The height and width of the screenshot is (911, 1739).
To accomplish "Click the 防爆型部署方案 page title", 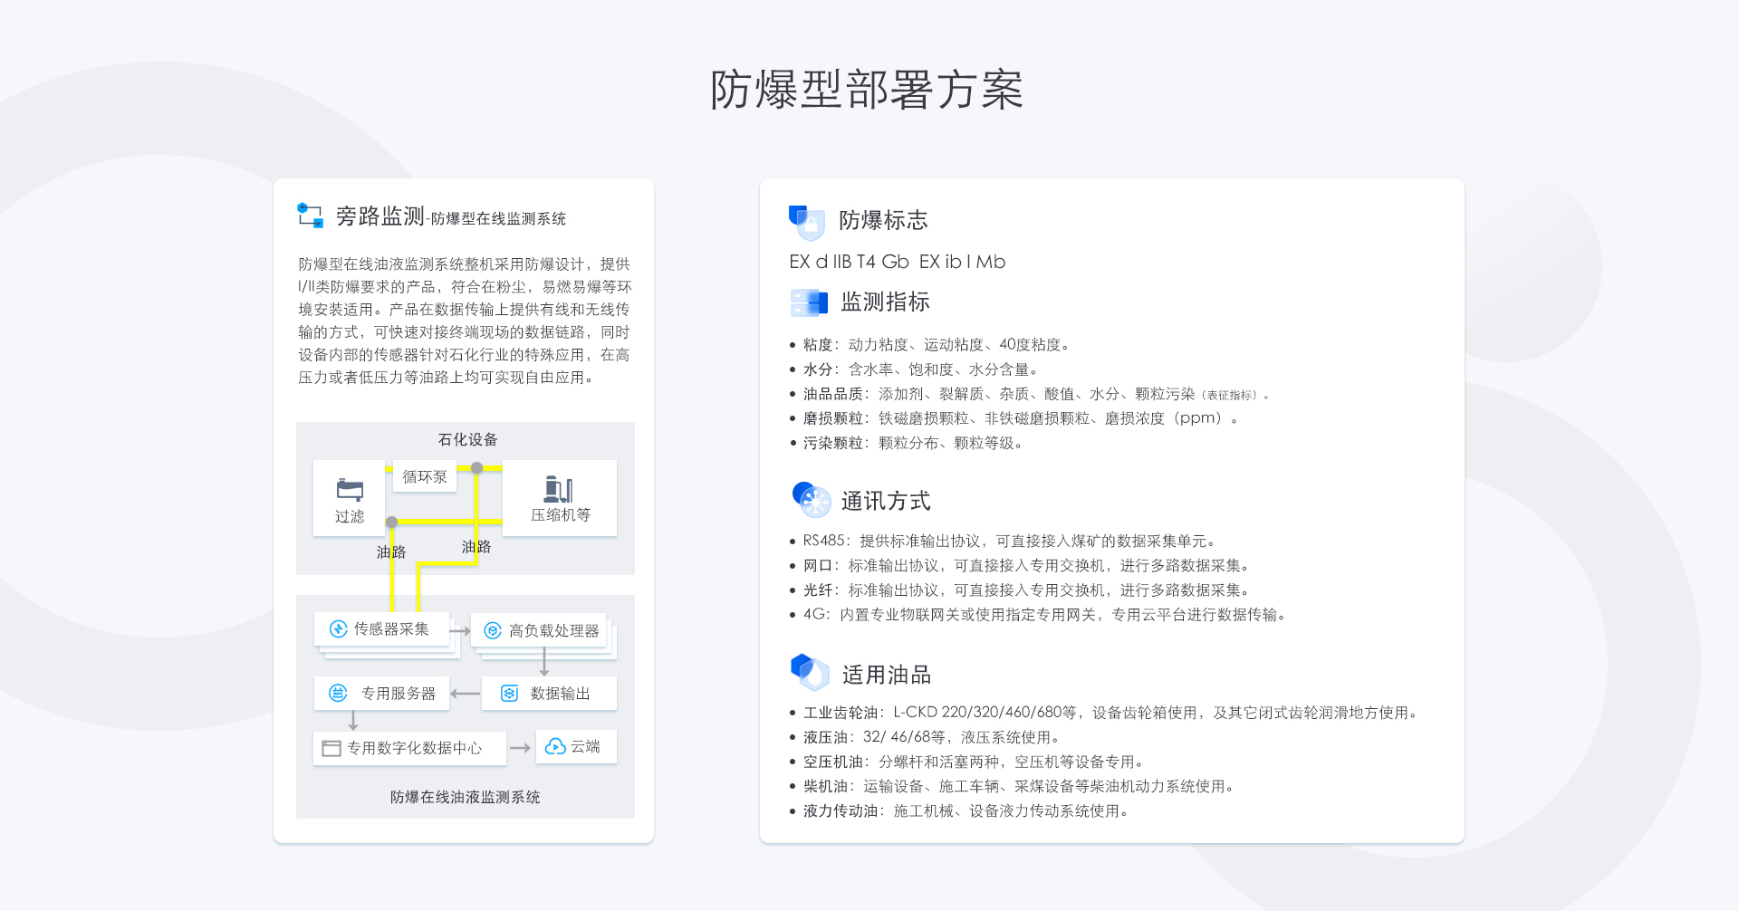I will coord(867,91).
